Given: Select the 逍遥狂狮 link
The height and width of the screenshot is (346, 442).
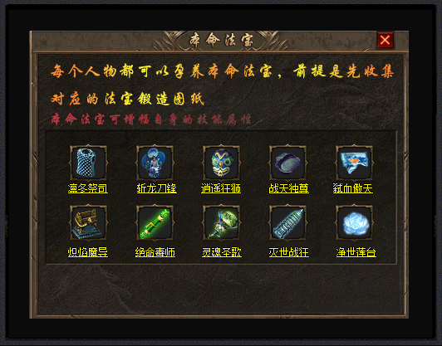Looking at the screenshot, I should (x=221, y=188).
